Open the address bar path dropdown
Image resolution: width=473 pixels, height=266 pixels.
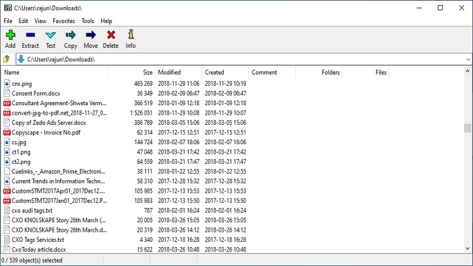[468, 60]
